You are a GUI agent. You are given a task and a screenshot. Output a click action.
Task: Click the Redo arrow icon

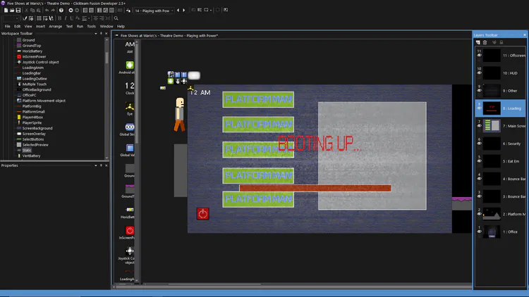coord(53,11)
